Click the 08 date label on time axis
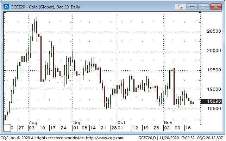Screen dimensions: 226x141 (x=84, y=128)
